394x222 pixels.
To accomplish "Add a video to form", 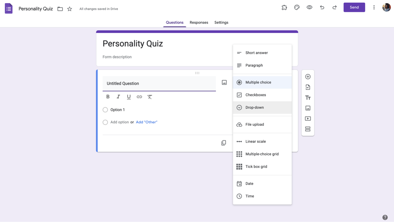I will 308,119.
